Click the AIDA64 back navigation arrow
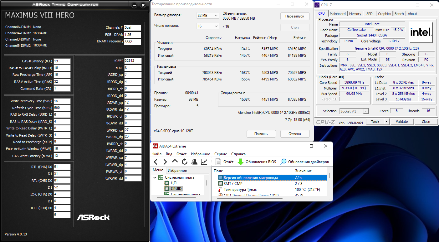The image size is (439, 242). point(156,162)
